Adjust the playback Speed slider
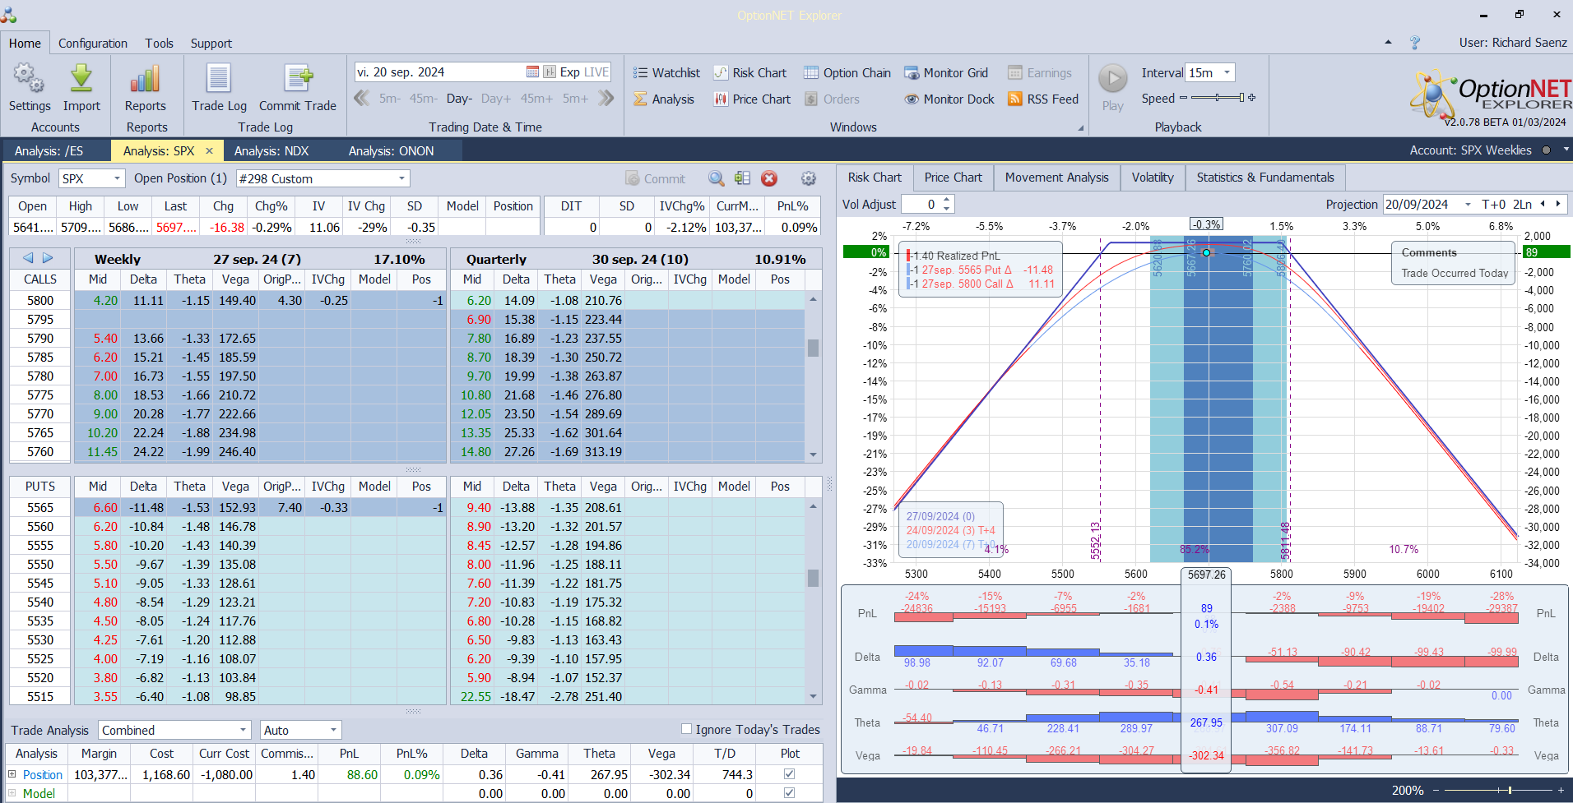This screenshot has height=803, width=1573. (x=1218, y=98)
